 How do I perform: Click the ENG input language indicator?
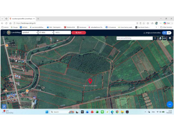(153, 112)
